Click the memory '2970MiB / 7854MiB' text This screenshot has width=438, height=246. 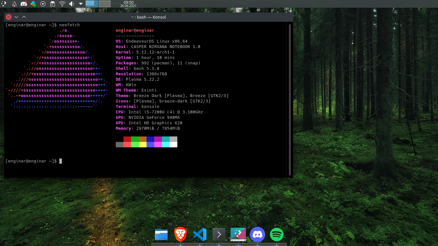coord(158,128)
